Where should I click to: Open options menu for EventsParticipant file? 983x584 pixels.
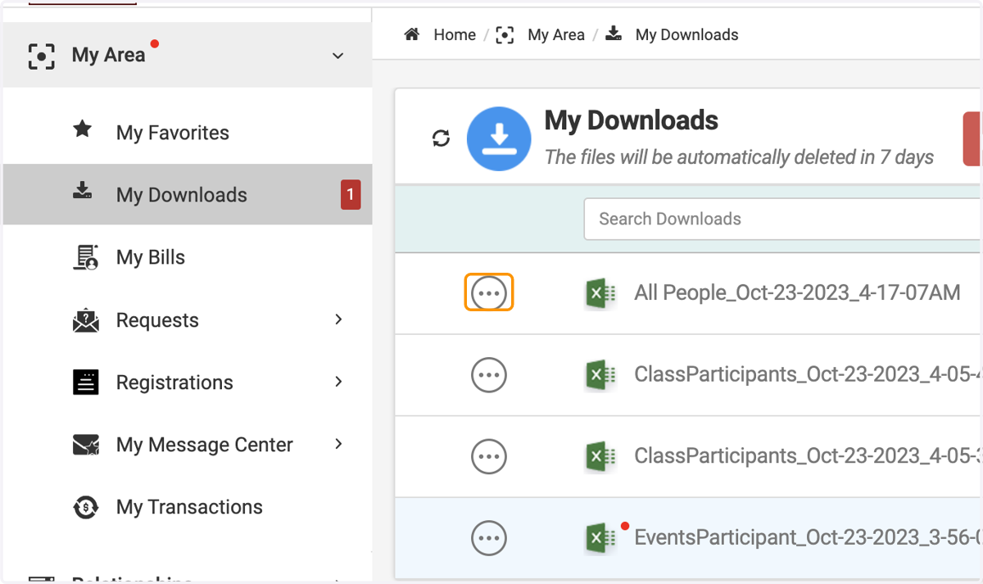click(x=489, y=537)
